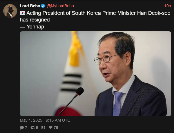Open the attached photo of Han Deok-soo
The height and width of the screenshot is (133, 174).
point(95,74)
